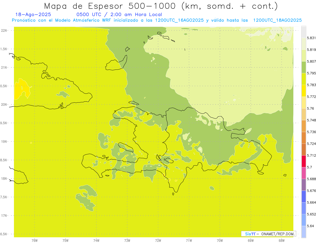Click the longitude label 74W
Image resolution: width=316 pixels, height=244 pixels.
96,240
